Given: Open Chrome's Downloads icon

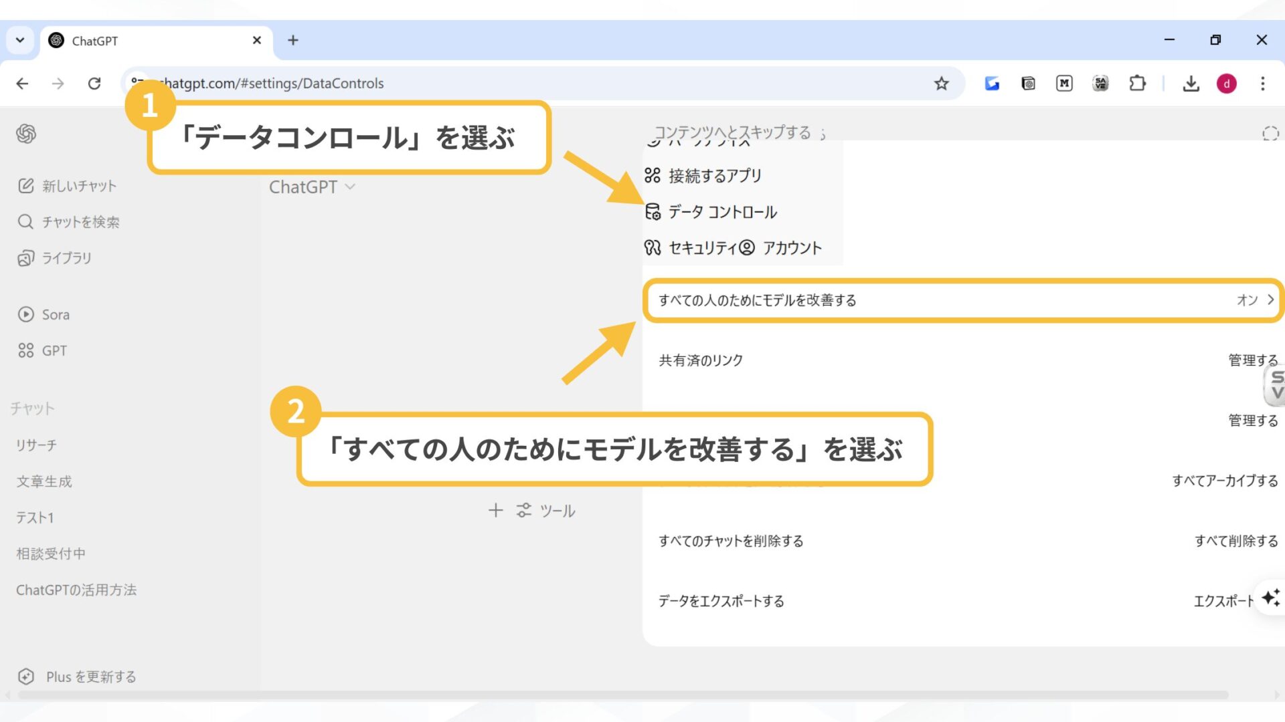Looking at the screenshot, I should (1191, 83).
